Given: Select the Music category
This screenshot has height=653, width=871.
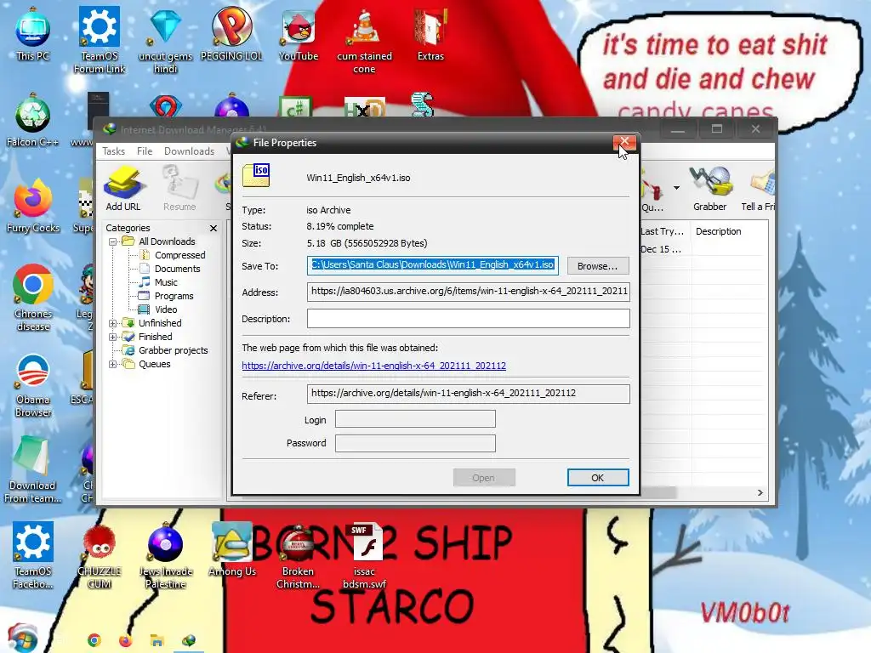Looking at the screenshot, I should (166, 282).
